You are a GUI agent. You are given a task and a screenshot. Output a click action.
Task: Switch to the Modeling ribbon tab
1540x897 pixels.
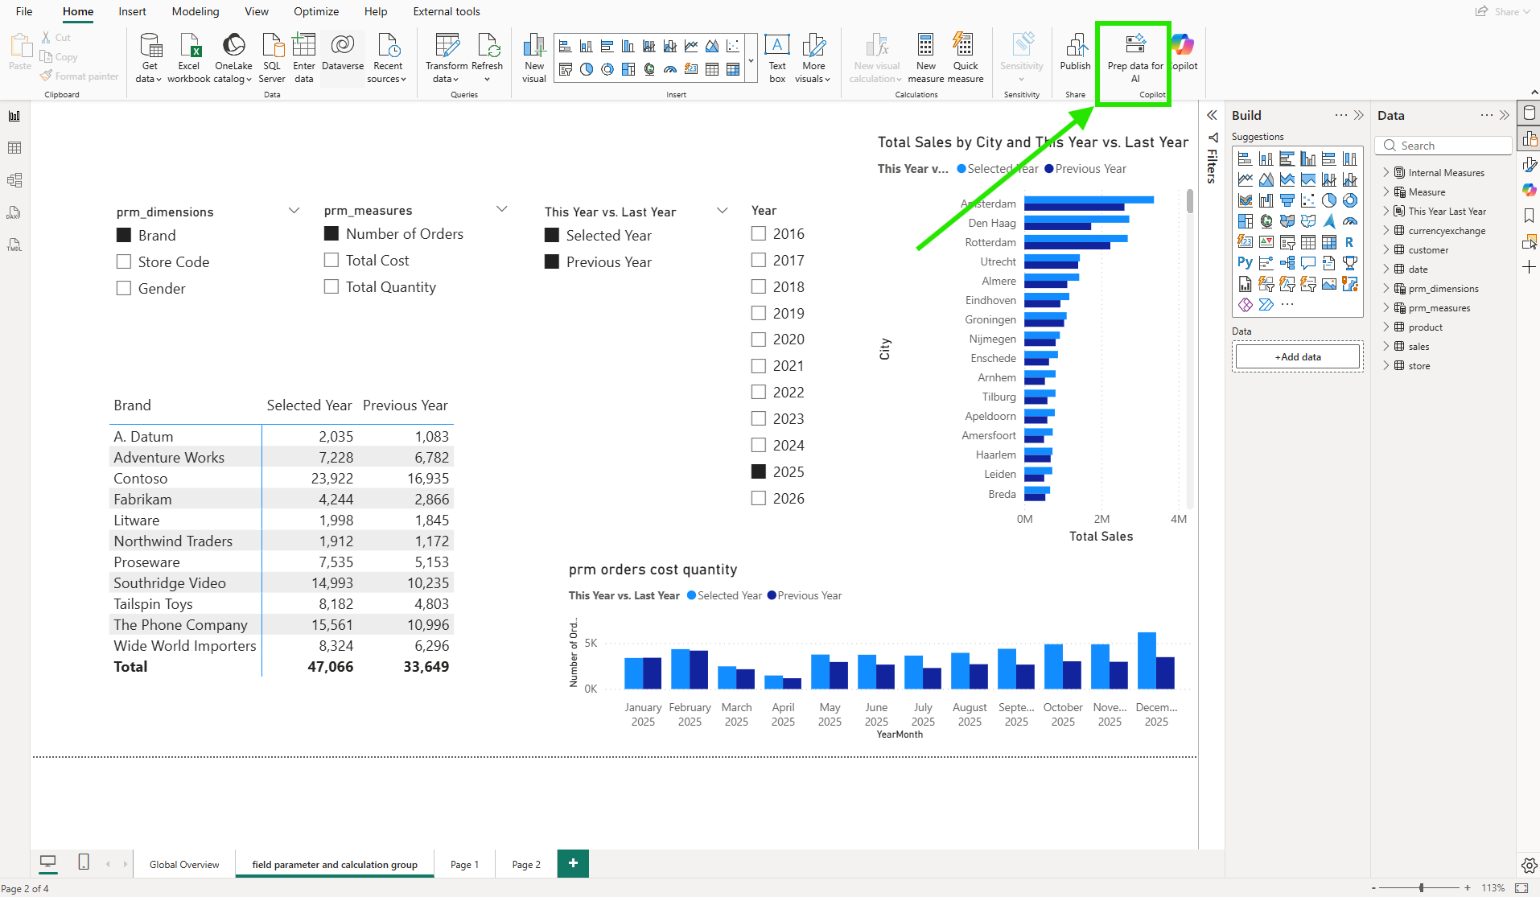click(x=196, y=11)
